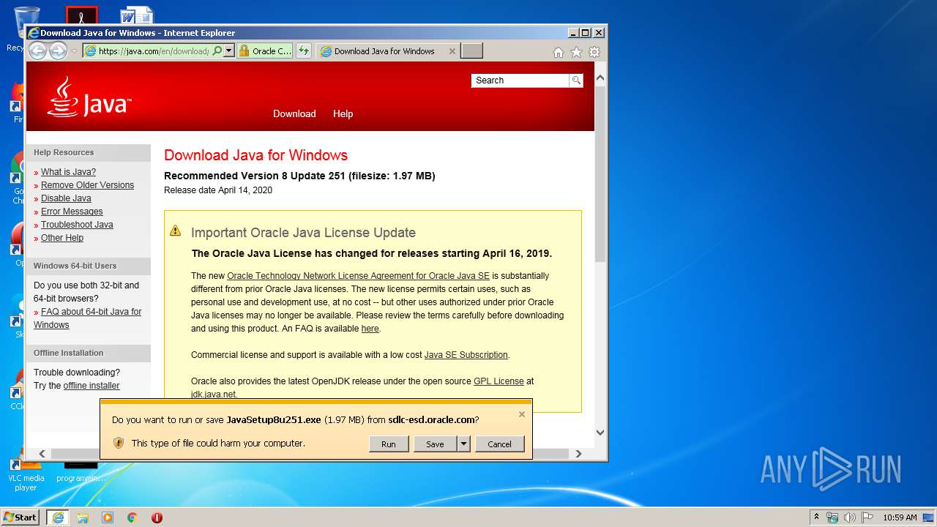Click the FAQ 'here' link
Screen dimensions: 937x527
pyautogui.click(x=370, y=329)
